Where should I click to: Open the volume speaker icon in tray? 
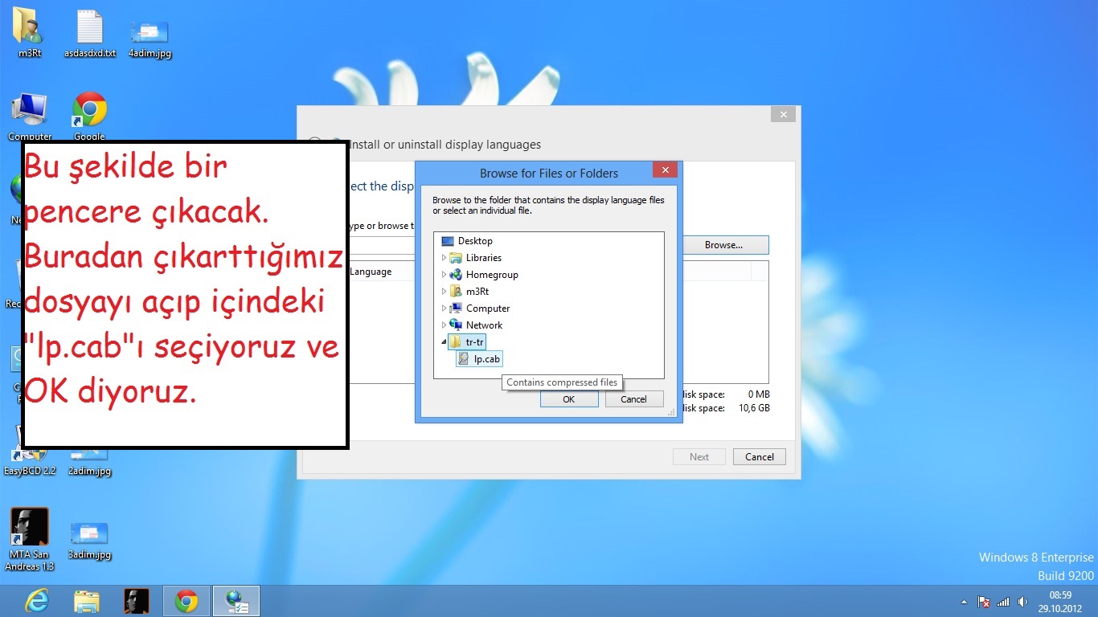(1022, 602)
